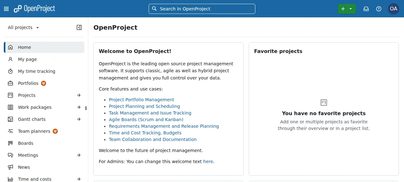The width and height of the screenshot is (404, 182).
Task: Open the help question mark icon
Action: click(x=379, y=9)
